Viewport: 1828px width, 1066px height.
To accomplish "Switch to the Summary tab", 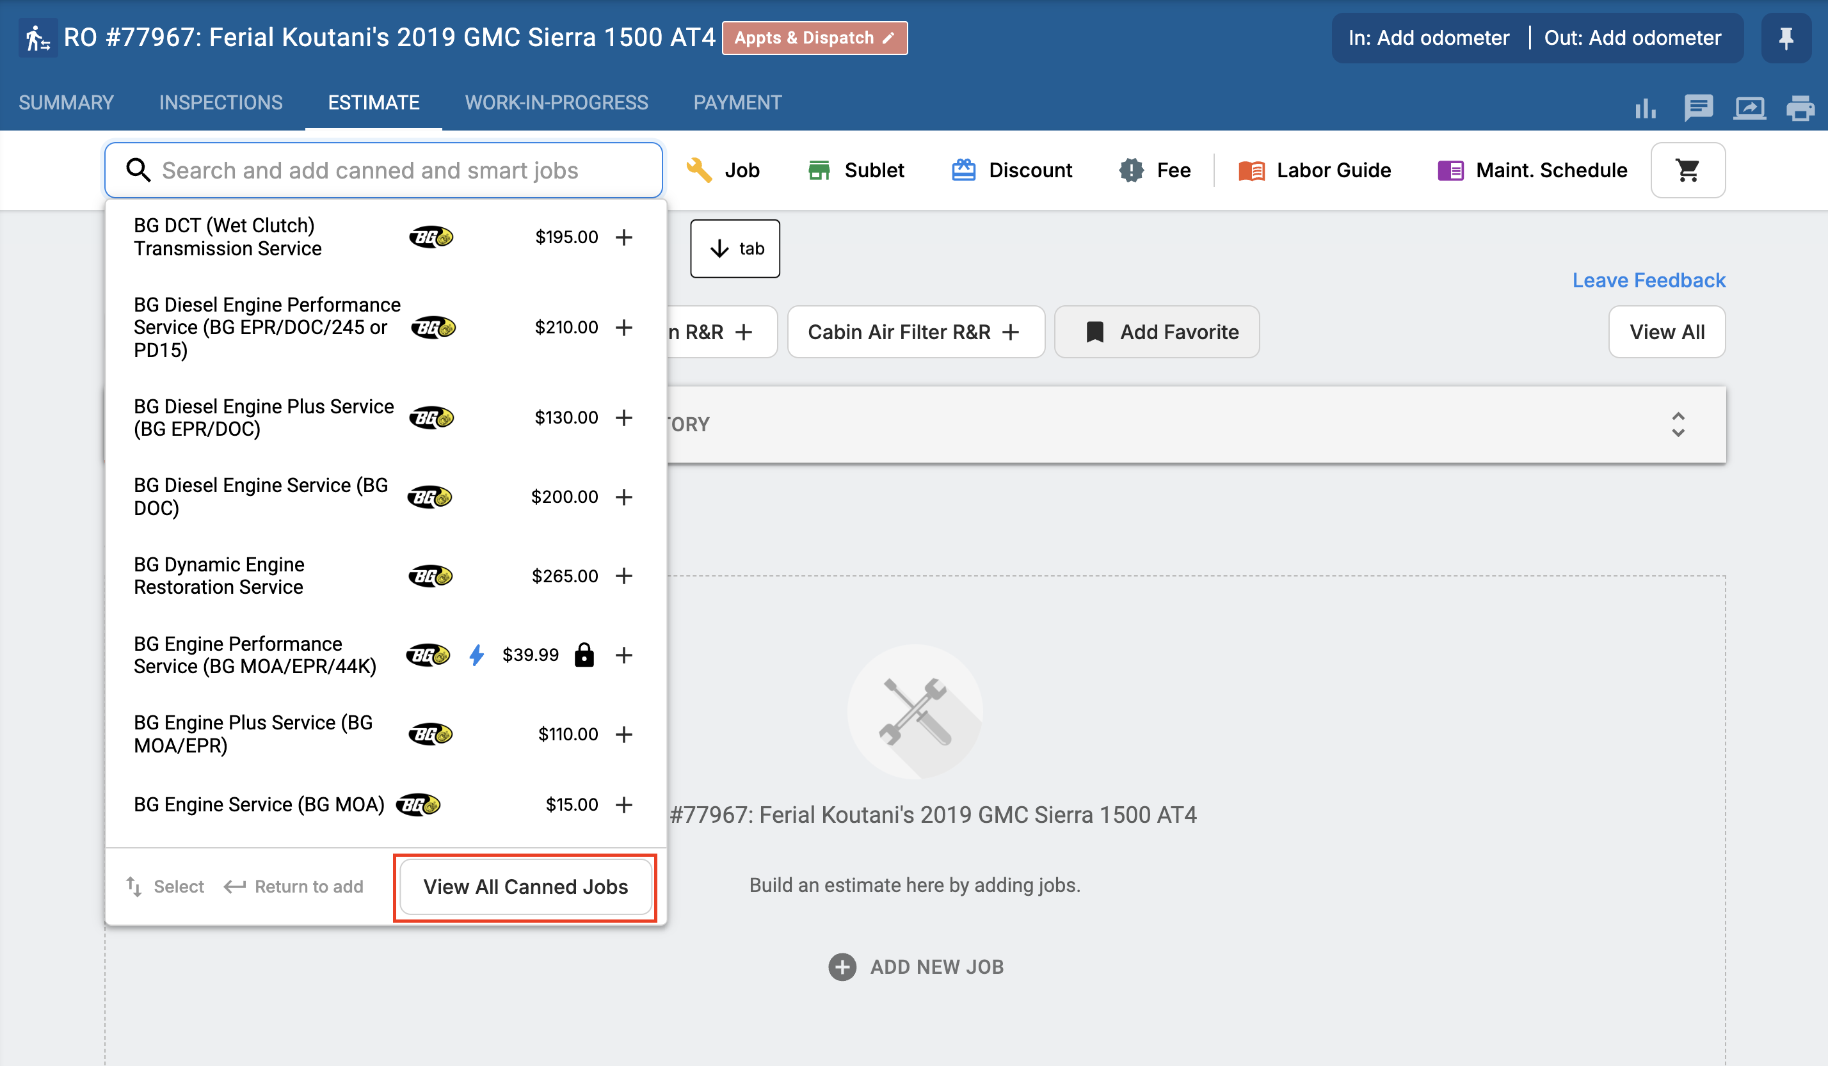I will (x=66, y=102).
